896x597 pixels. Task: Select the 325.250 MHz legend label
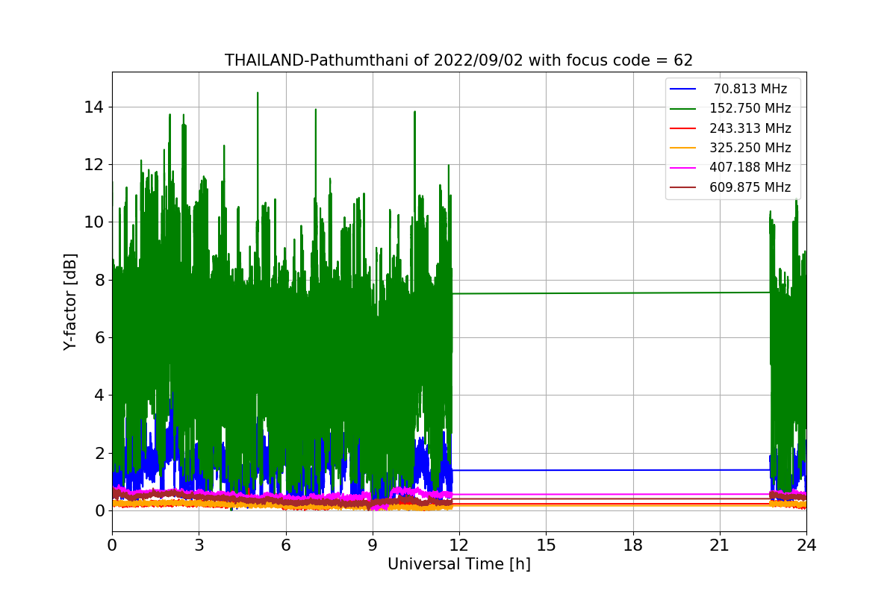click(750, 148)
